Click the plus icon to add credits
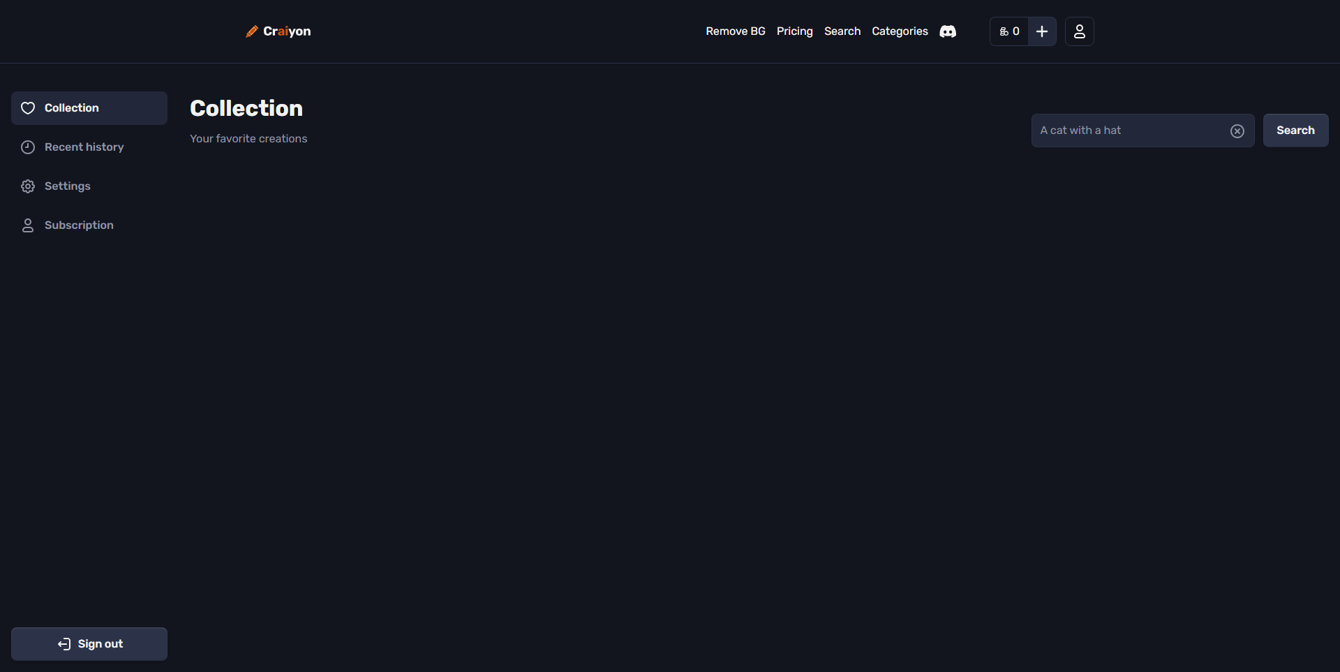This screenshot has width=1340, height=672. coord(1041,31)
